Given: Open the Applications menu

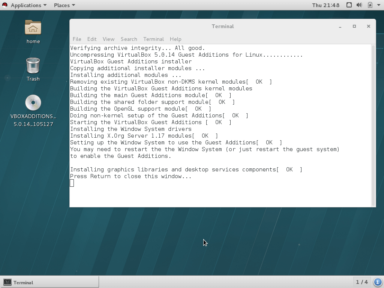Looking at the screenshot, I should pos(28,5).
